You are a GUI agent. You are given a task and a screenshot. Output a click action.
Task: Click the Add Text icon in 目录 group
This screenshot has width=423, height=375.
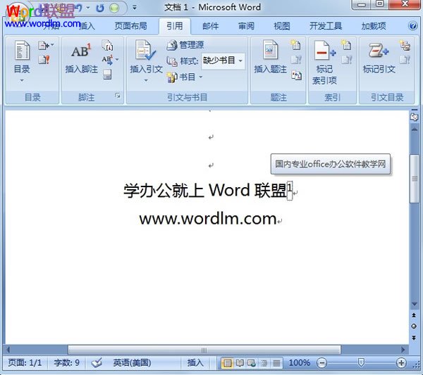[x=44, y=45]
